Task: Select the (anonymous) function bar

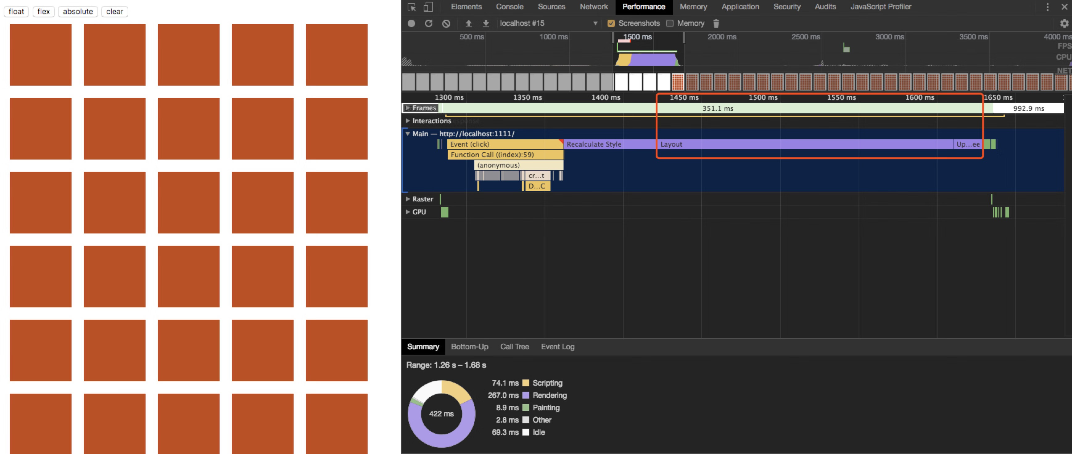Action: click(x=519, y=165)
